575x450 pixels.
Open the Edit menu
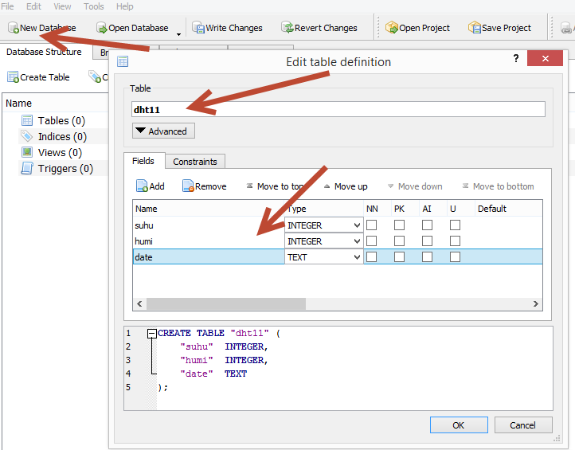pos(33,6)
